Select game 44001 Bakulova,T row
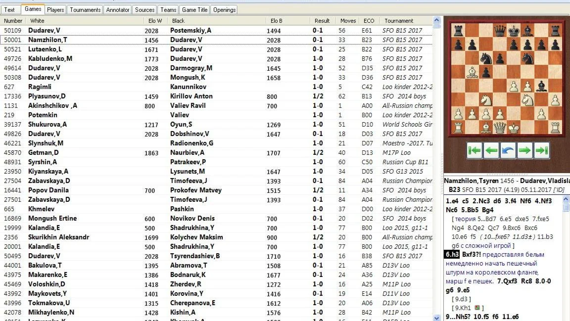Image resolution: width=570 pixels, height=321 pixels. (216, 266)
